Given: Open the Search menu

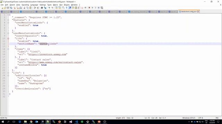Looking at the screenshot, I should coord(12,5).
